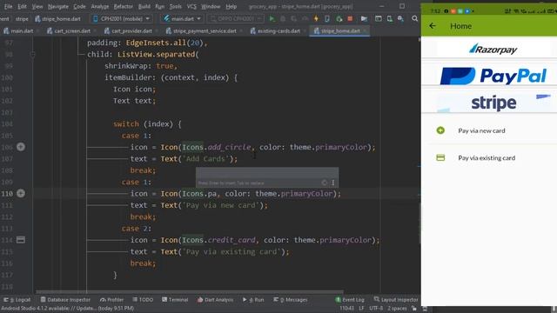The image size is (557, 313).
Task: Open the Analyze menu
Action: [100, 6]
